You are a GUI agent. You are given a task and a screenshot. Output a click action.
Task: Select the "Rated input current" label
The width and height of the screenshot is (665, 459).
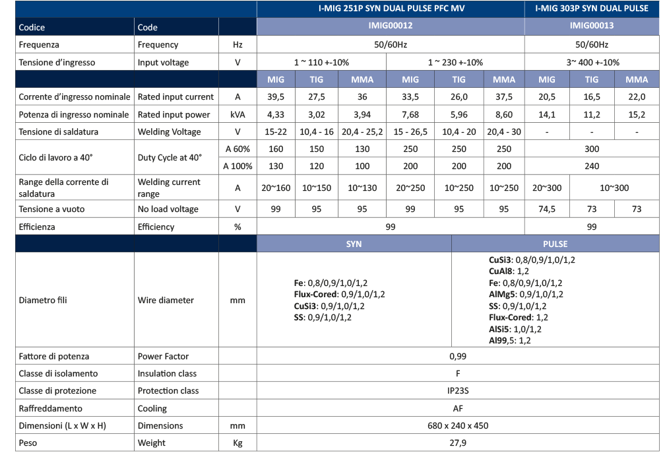[176, 97]
